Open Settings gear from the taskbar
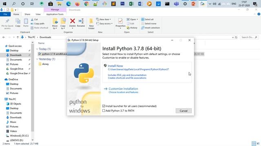261x146 pixels. coord(185,4)
